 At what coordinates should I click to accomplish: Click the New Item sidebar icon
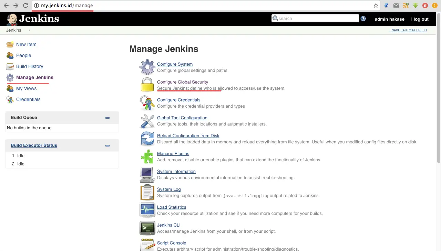(10, 44)
